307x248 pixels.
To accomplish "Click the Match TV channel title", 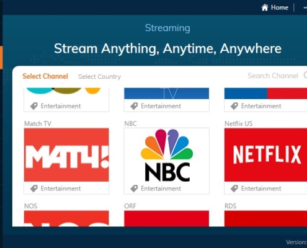I will (x=38, y=123).
